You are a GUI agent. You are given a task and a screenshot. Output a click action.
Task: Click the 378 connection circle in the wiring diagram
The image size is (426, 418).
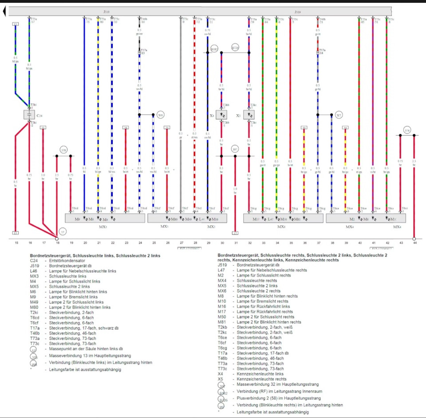[63, 150]
